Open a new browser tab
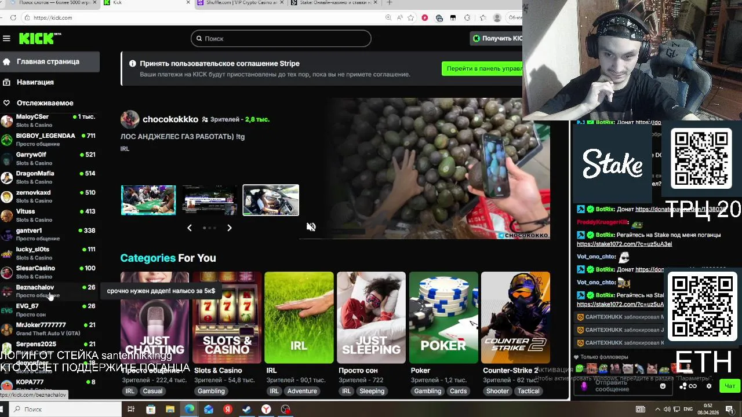This screenshot has width=742, height=417. pyautogui.click(x=390, y=3)
